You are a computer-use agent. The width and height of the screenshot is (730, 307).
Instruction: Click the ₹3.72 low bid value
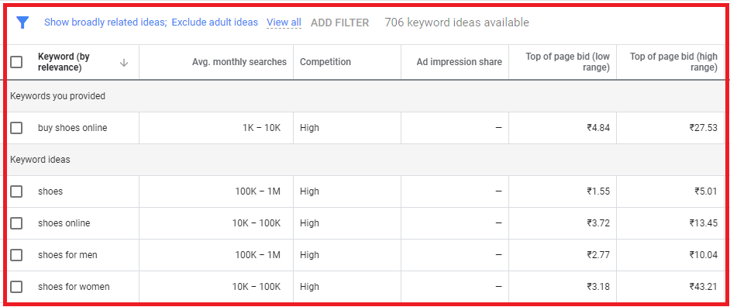598,223
